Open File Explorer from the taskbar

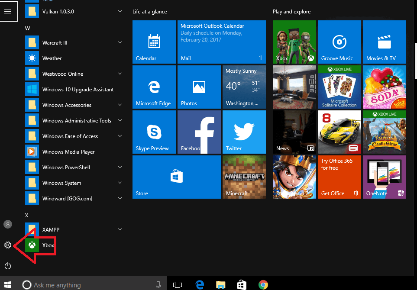(221, 285)
